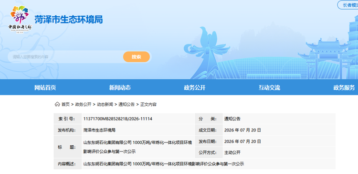Click the home icon in breadcrumb
The height and width of the screenshot is (174, 358).
[x=57, y=104]
